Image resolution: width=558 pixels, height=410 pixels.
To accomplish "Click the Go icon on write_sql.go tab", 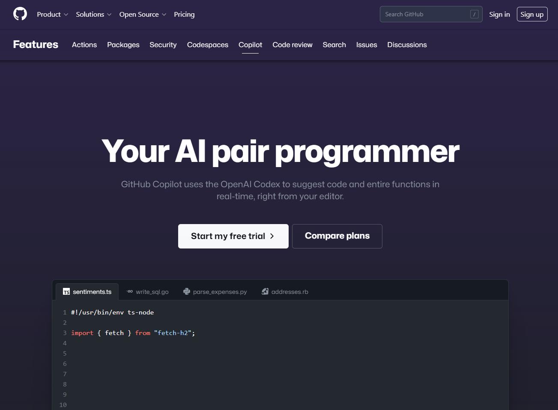I will 130,292.
